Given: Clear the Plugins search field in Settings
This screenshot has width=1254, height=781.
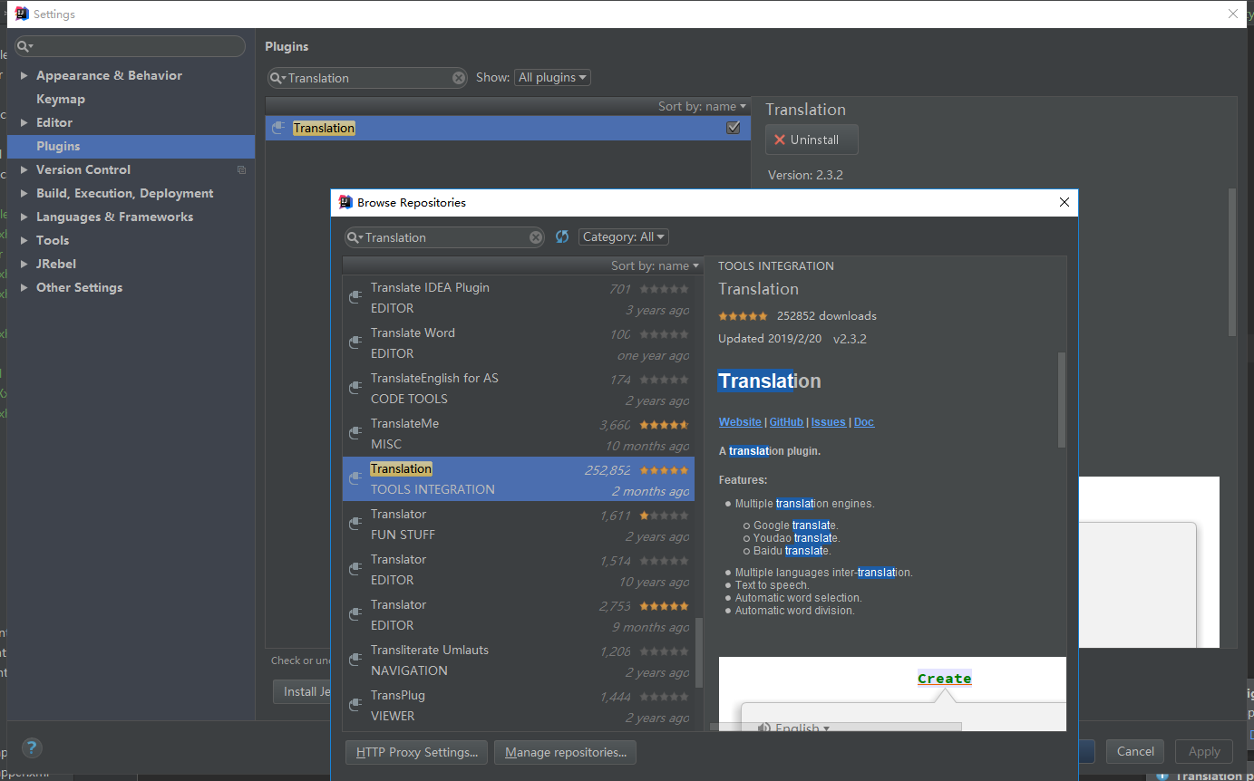Looking at the screenshot, I should point(459,78).
